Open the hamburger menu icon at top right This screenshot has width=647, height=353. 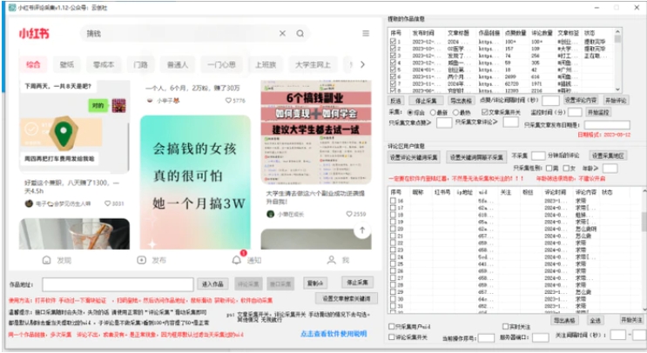click(x=366, y=34)
